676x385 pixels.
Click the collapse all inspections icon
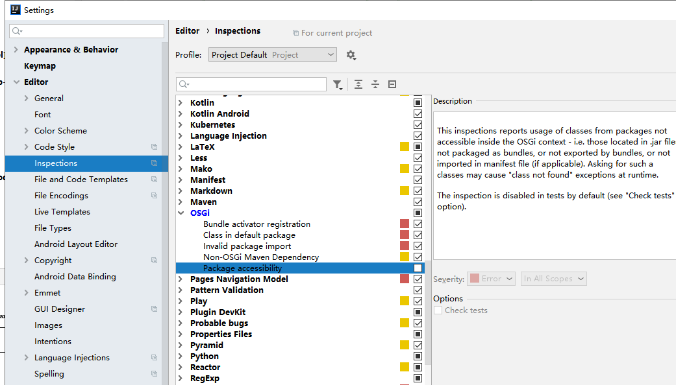(x=375, y=84)
